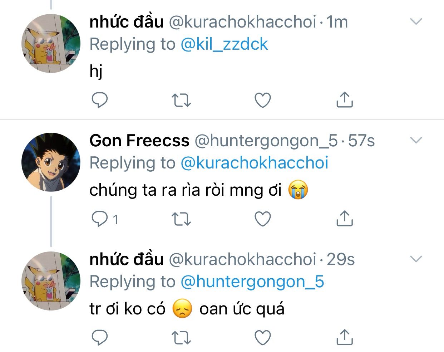Like the "hj" tweet by nhức đầu
The image size is (444, 352).
263,100
